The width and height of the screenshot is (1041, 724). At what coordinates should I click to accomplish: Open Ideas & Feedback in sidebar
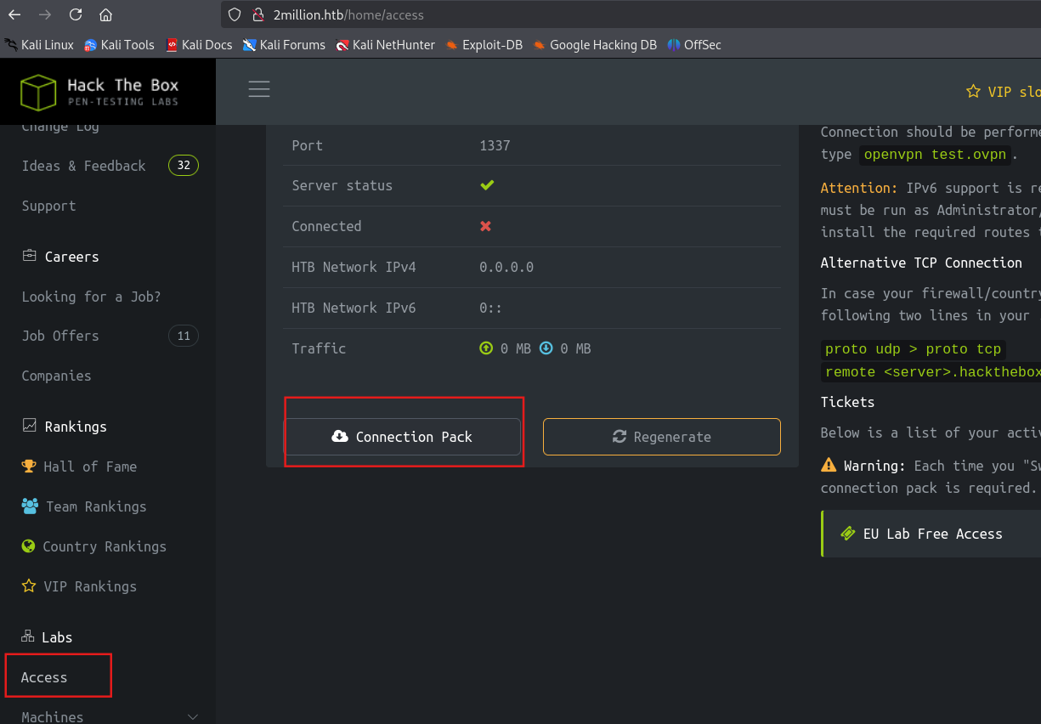coord(83,166)
